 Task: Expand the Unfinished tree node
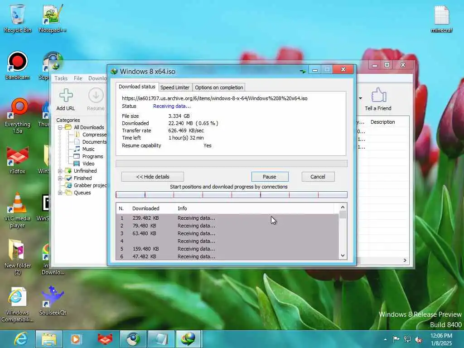coord(60,171)
